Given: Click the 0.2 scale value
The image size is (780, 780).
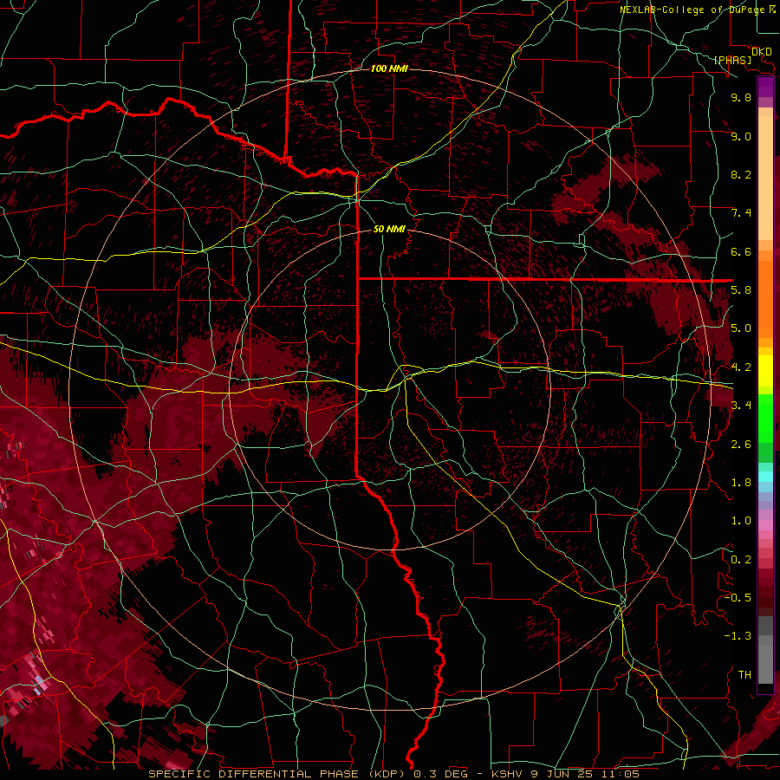Looking at the screenshot, I should (x=741, y=560).
